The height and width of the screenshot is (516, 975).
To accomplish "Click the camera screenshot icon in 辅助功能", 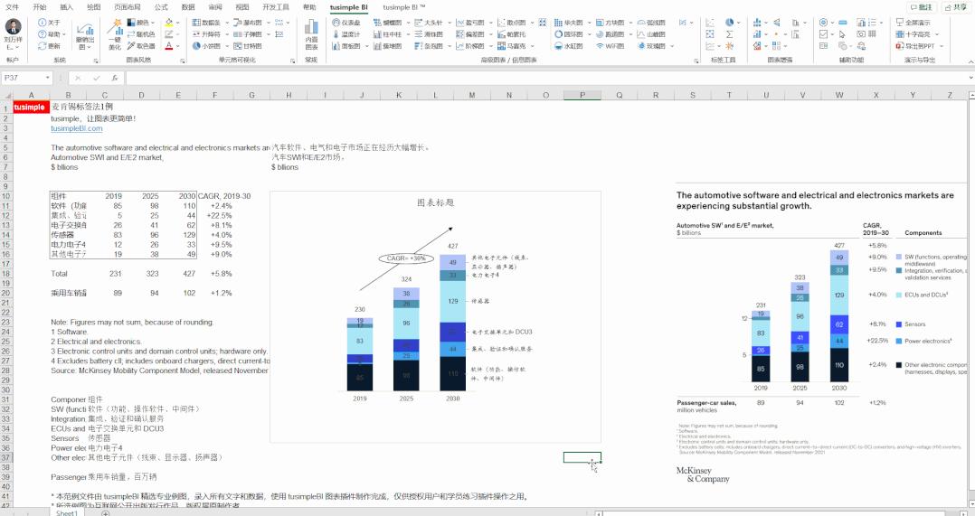I will 861,34.
